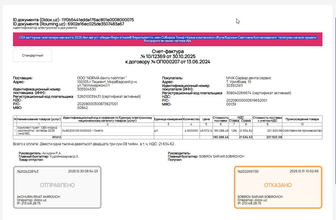Click supplier director Акчурин Р.А.
Screen dimensions: 336x220
pos(52,153)
